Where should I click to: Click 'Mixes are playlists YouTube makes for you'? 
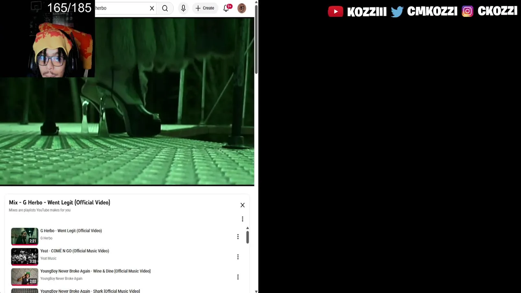(x=40, y=210)
